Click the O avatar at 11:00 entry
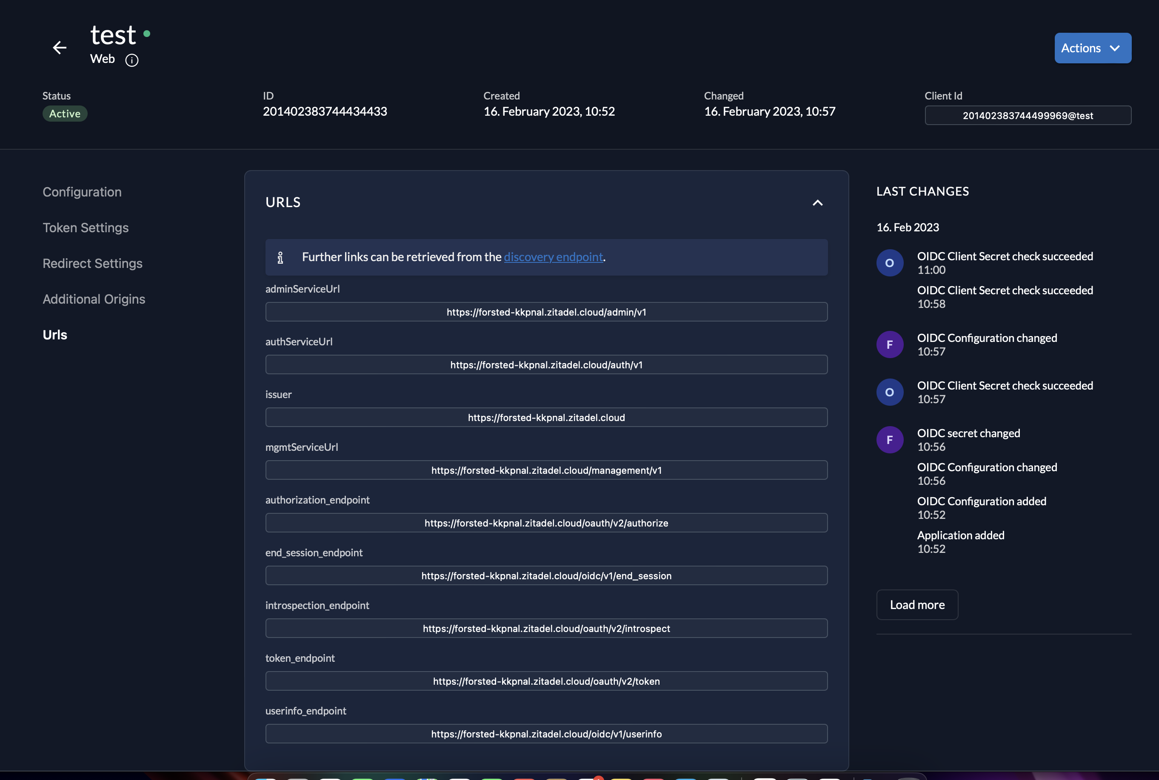The image size is (1159, 780). click(x=889, y=263)
